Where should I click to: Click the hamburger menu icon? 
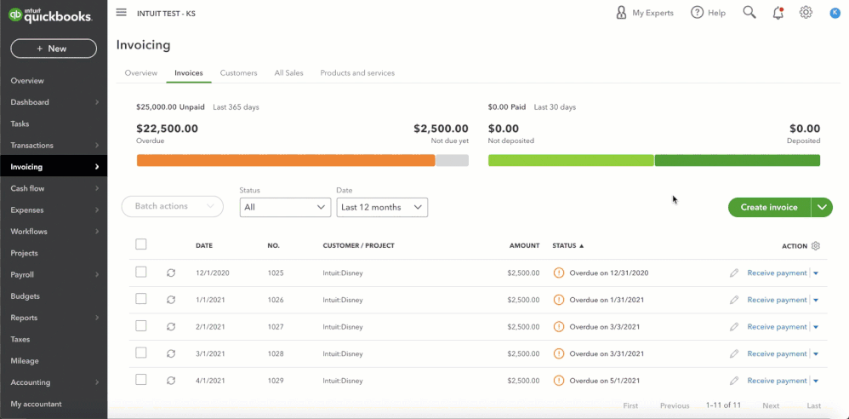coord(122,13)
